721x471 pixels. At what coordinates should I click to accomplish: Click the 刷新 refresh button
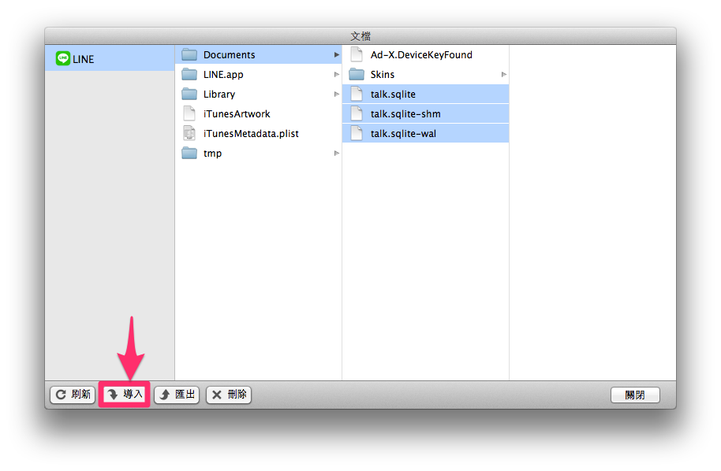point(73,395)
